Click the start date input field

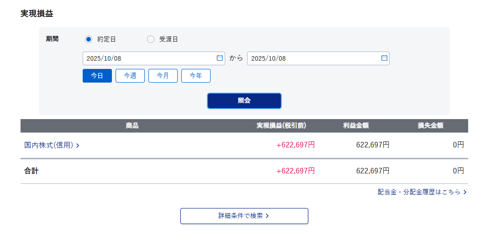148,58
